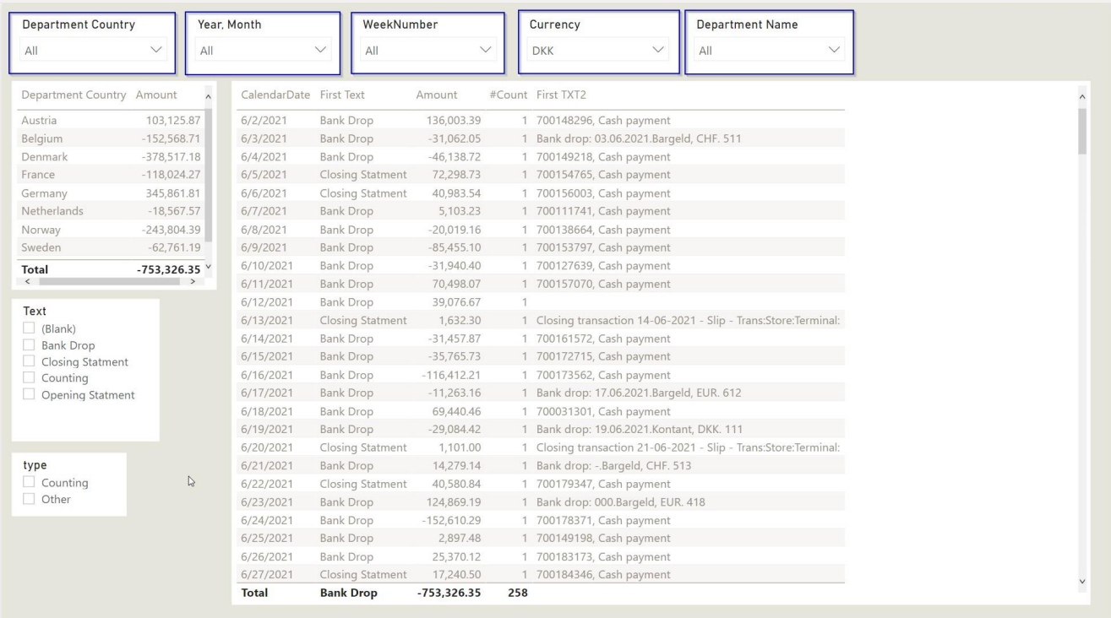Check Counting under the type slicer

point(30,483)
